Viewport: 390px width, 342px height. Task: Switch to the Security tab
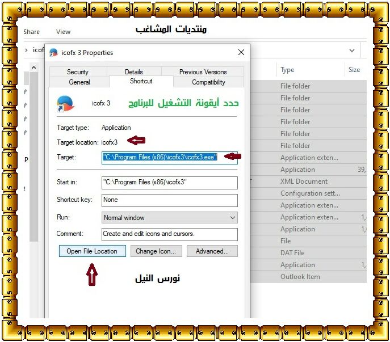click(78, 72)
